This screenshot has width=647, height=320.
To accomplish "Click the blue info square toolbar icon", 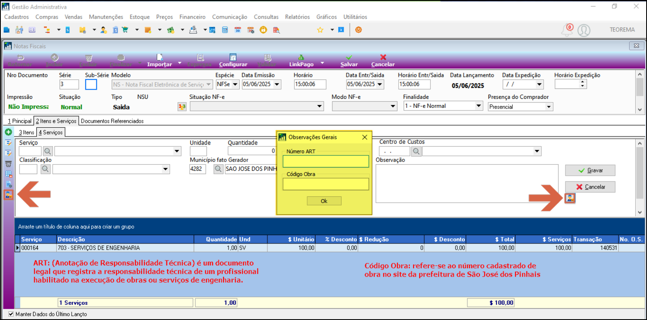I will (341, 30).
